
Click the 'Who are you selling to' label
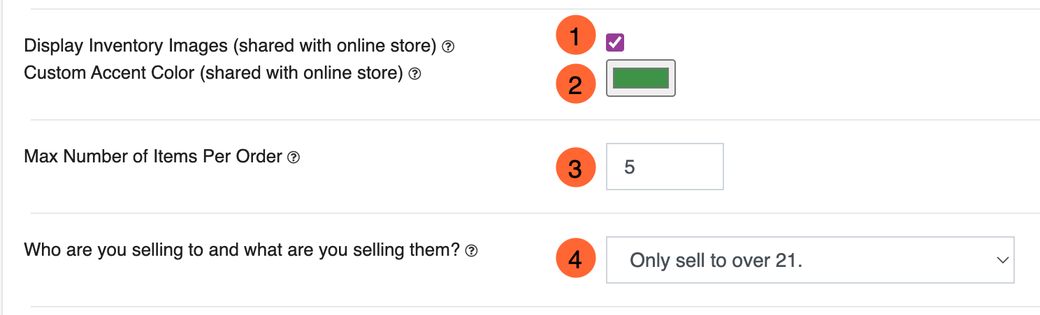tap(241, 250)
